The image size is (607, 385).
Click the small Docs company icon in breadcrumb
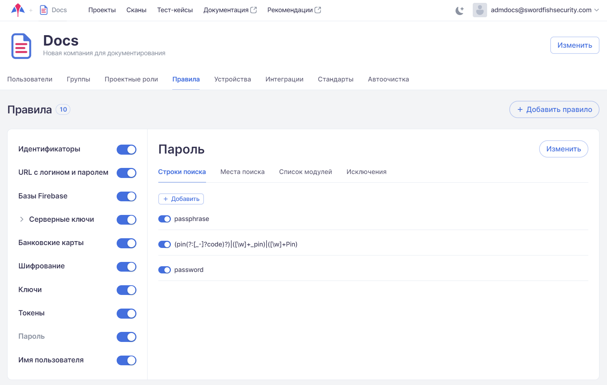click(x=44, y=10)
